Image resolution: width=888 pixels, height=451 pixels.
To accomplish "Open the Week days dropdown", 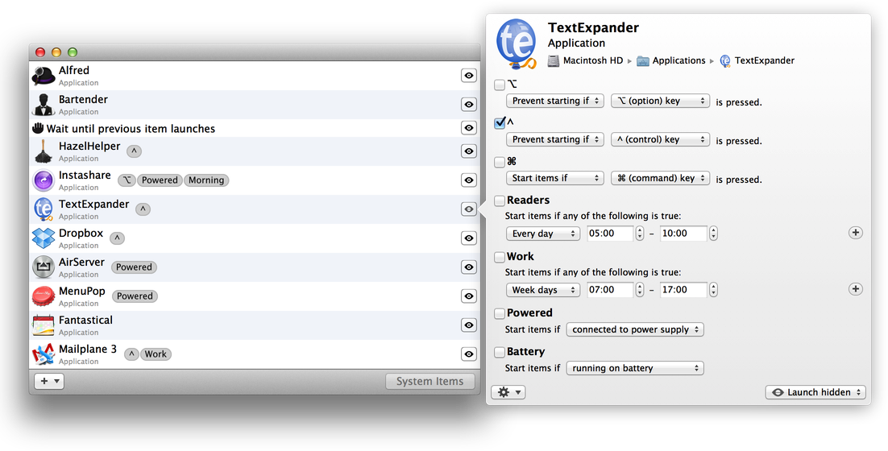I will pos(543,289).
